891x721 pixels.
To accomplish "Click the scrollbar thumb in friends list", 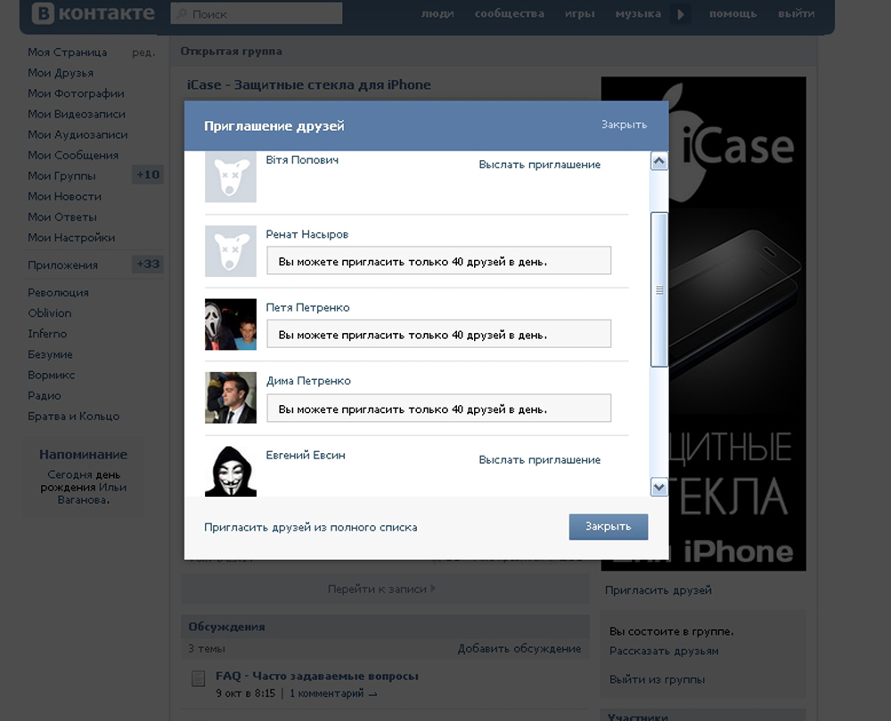I will (658, 289).
